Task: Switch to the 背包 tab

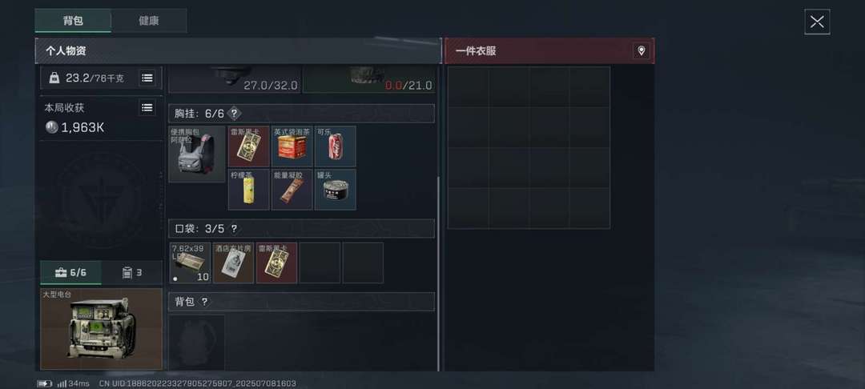Action: pos(73,21)
